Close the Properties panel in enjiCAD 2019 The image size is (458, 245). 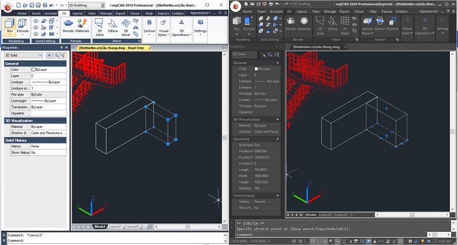(66, 47)
